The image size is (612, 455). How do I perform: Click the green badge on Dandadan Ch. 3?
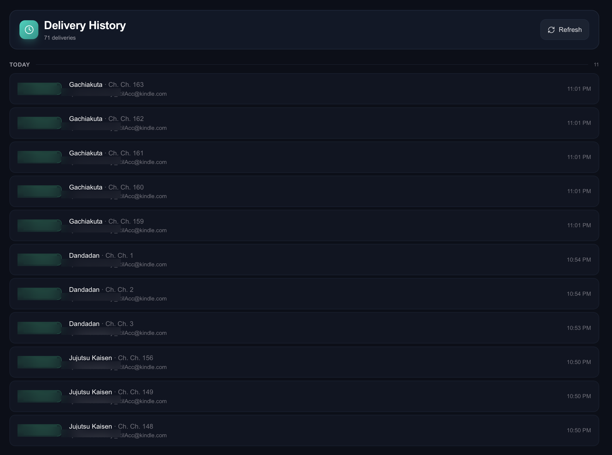point(39,328)
